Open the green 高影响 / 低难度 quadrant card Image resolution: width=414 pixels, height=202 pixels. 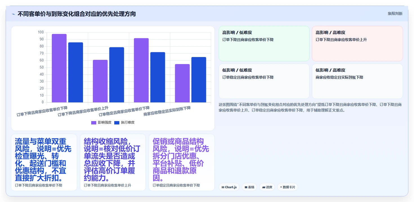(x=264, y=44)
